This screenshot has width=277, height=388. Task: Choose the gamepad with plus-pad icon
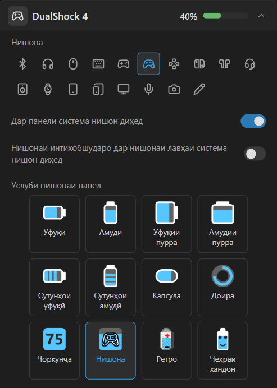coord(124,64)
